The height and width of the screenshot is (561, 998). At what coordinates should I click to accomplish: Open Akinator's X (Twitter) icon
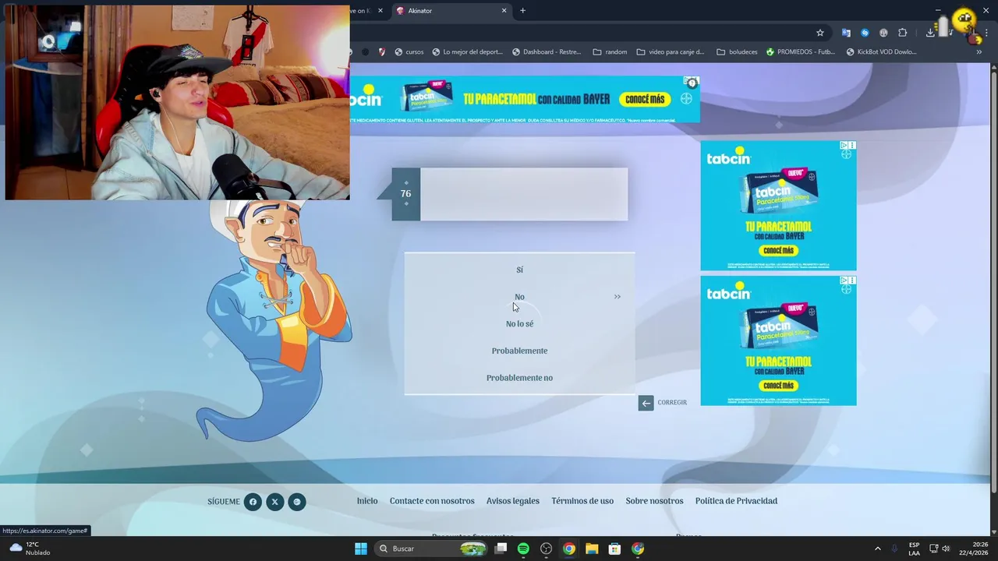pyautogui.click(x=274, y=502)
